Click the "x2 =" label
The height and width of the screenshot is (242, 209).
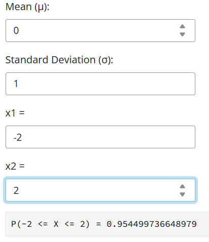pos(15,166)
